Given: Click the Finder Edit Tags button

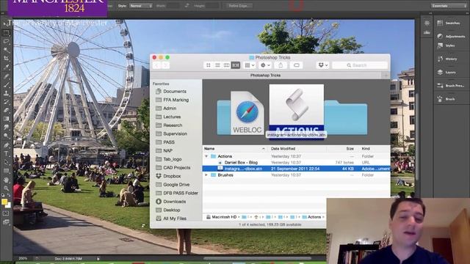Looking at the screenshot, I should click(297, 65).
